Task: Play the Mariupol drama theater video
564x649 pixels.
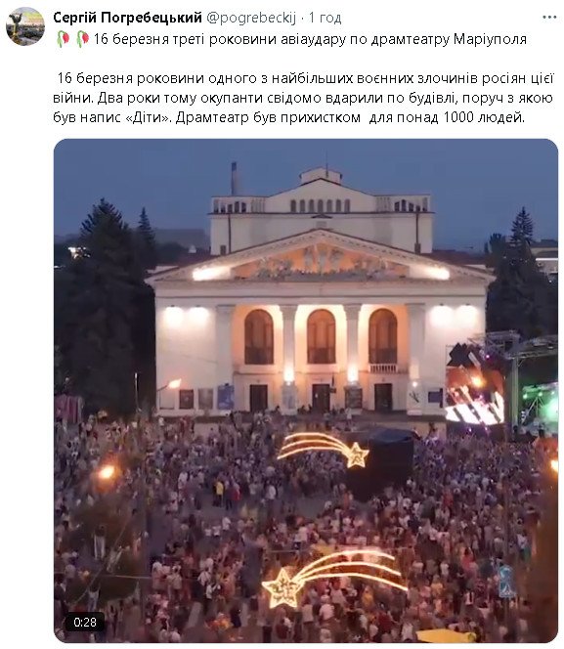Action: point(306,390)
